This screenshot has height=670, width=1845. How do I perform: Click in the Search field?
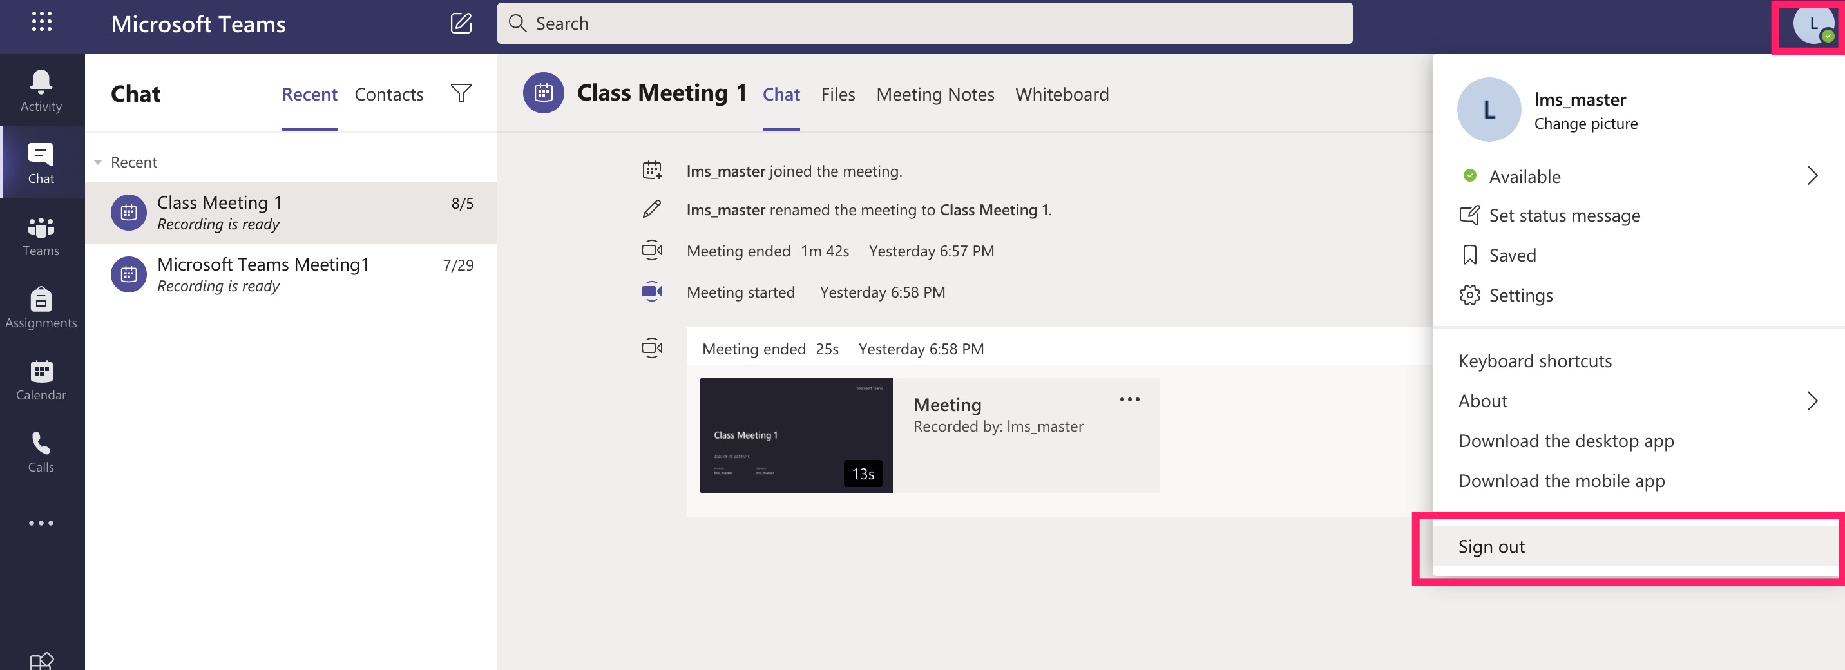[x=924, y=23]
